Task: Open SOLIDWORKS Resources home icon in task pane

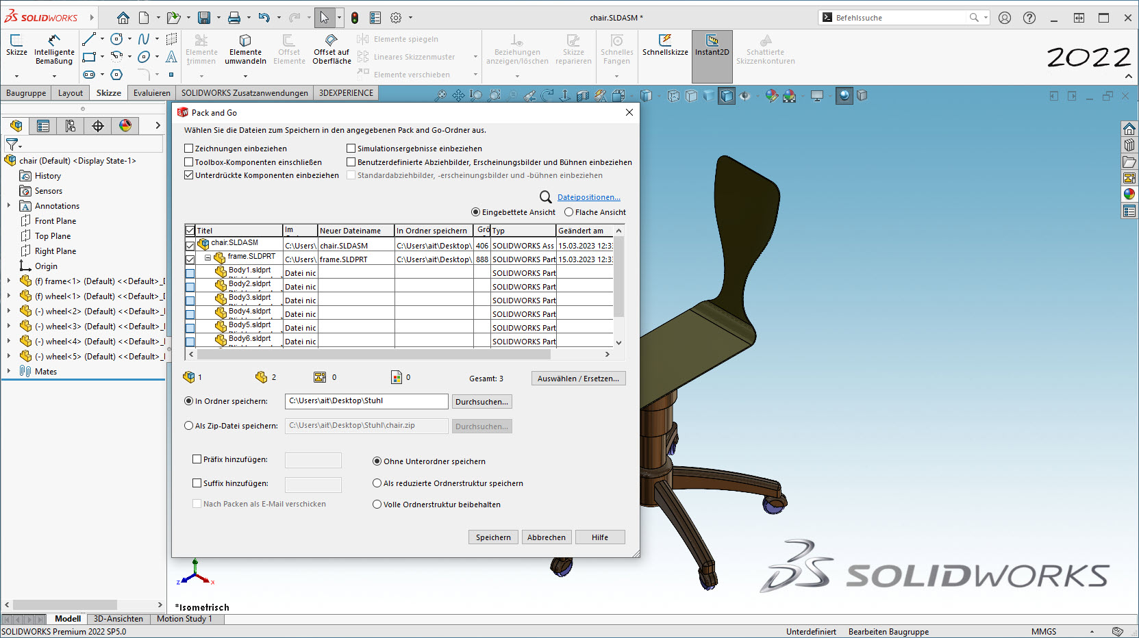Action: click(1129, 129)
